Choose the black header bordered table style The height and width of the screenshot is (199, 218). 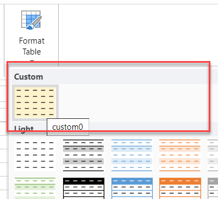coord(84,188)
